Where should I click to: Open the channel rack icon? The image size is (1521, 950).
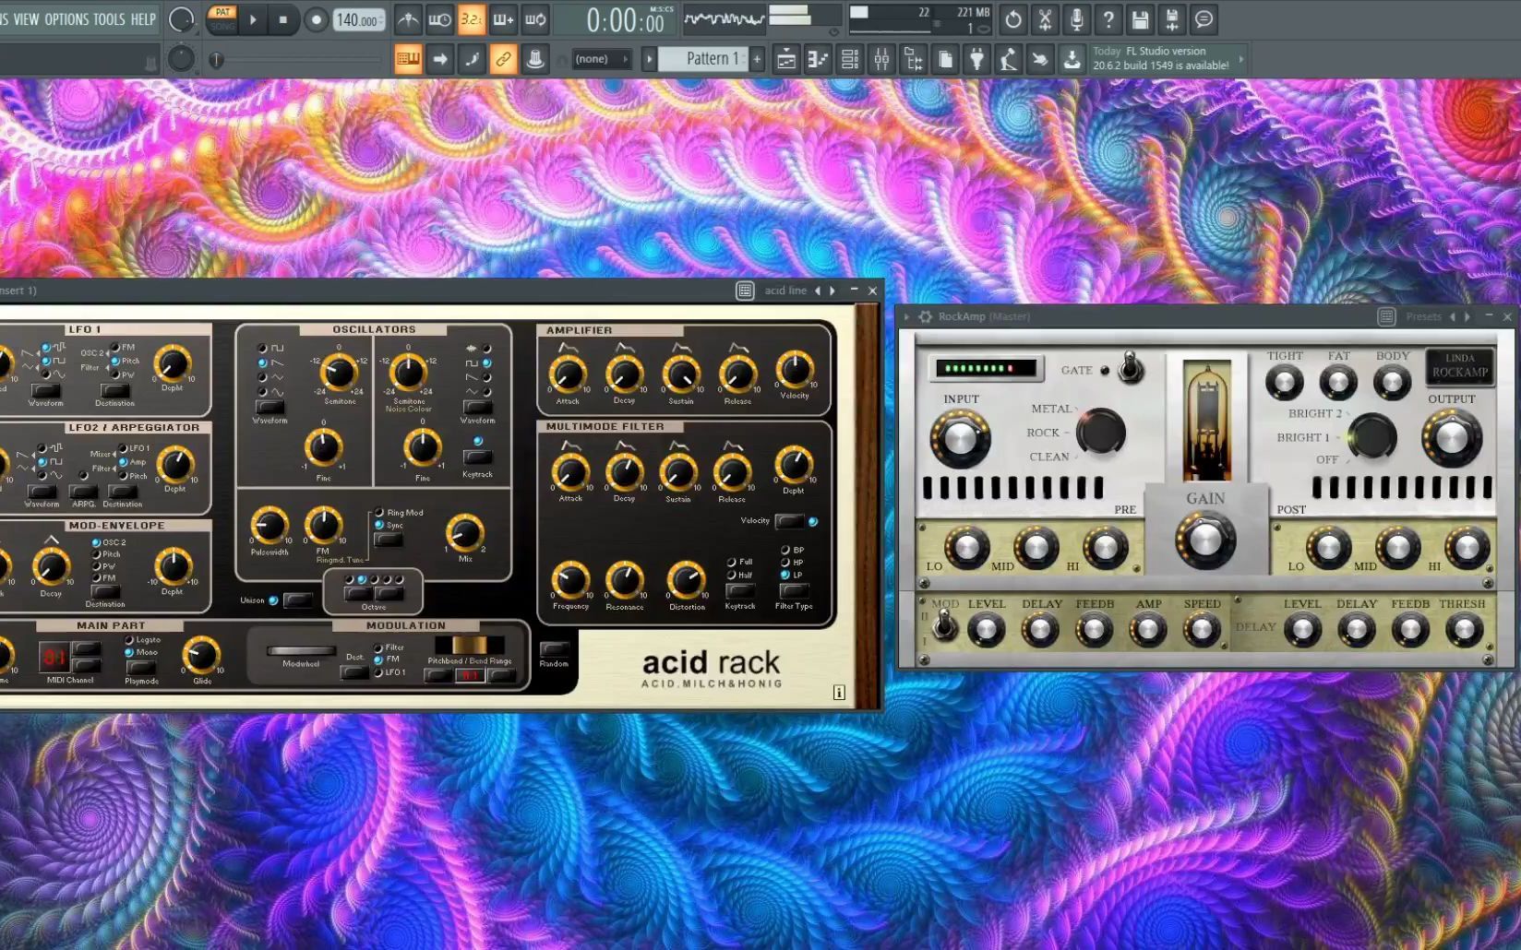point(850,59)
